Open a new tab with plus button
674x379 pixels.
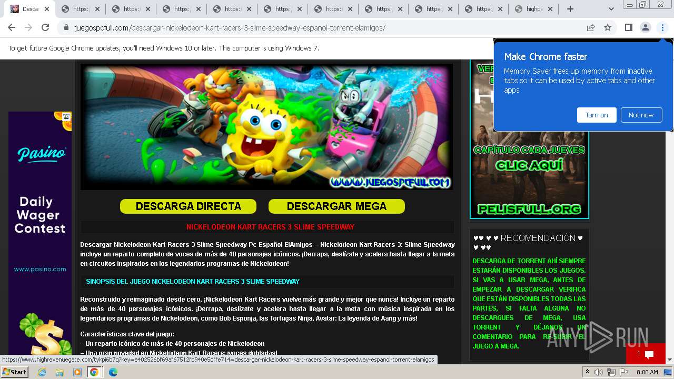570,9
